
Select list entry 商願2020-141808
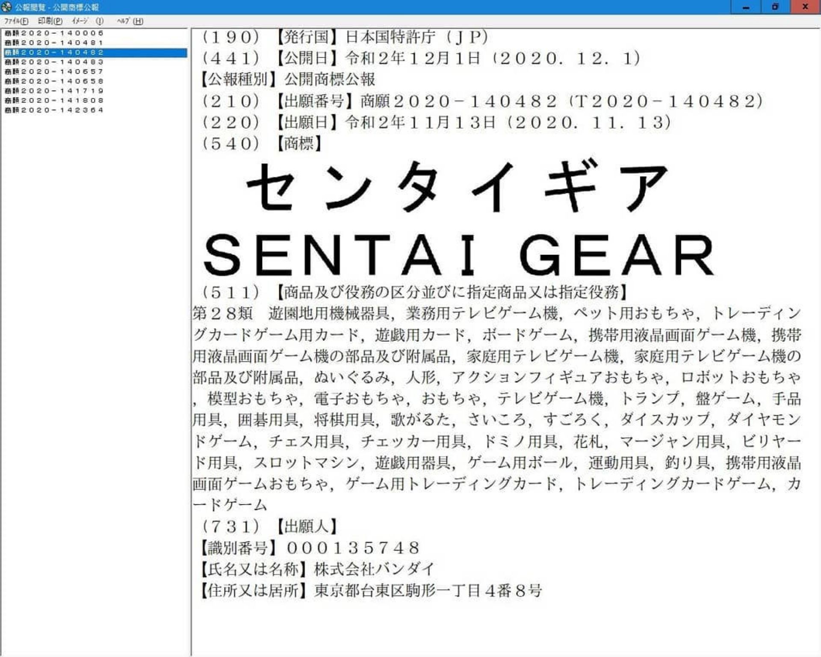[x=54, y=101]
